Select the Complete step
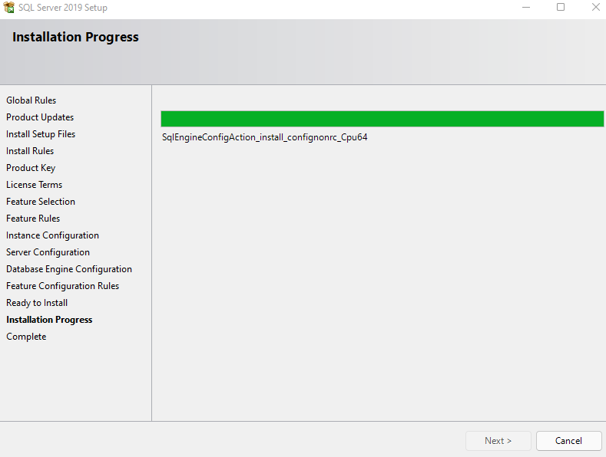This screenshot has height=457, width=606. click(x=26, y=337)
